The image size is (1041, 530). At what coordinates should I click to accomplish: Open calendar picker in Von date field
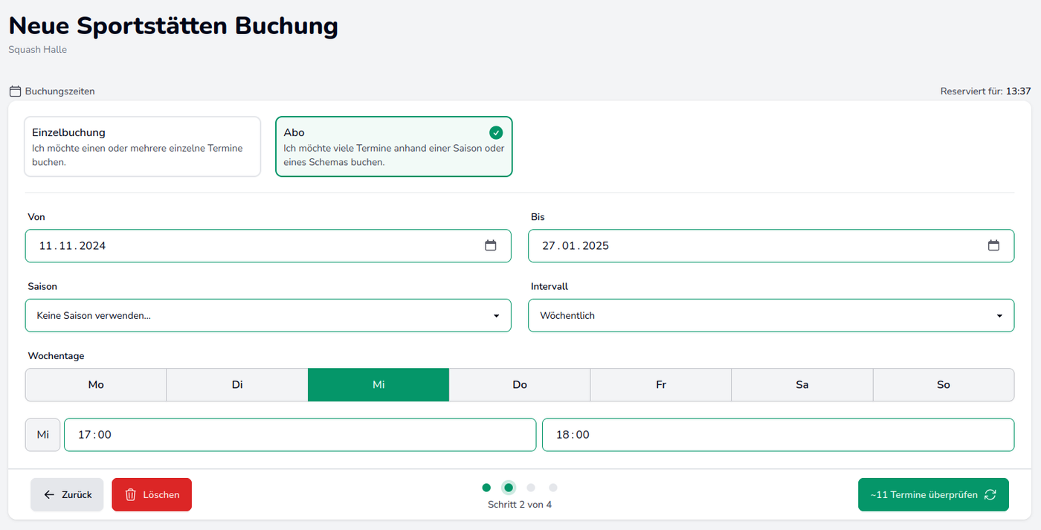[x=490, y=245]
